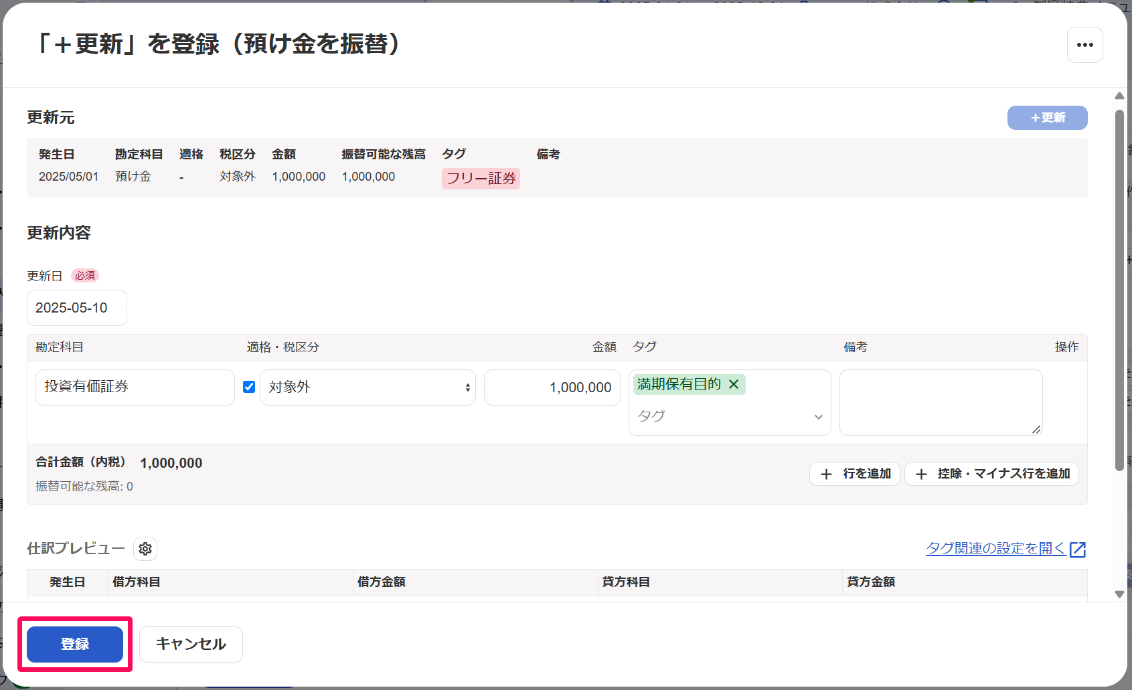This screenshot has width=1132, height=690.
Task: Click the 満期保有目的 tag label
Action: [x=679, y=384]
